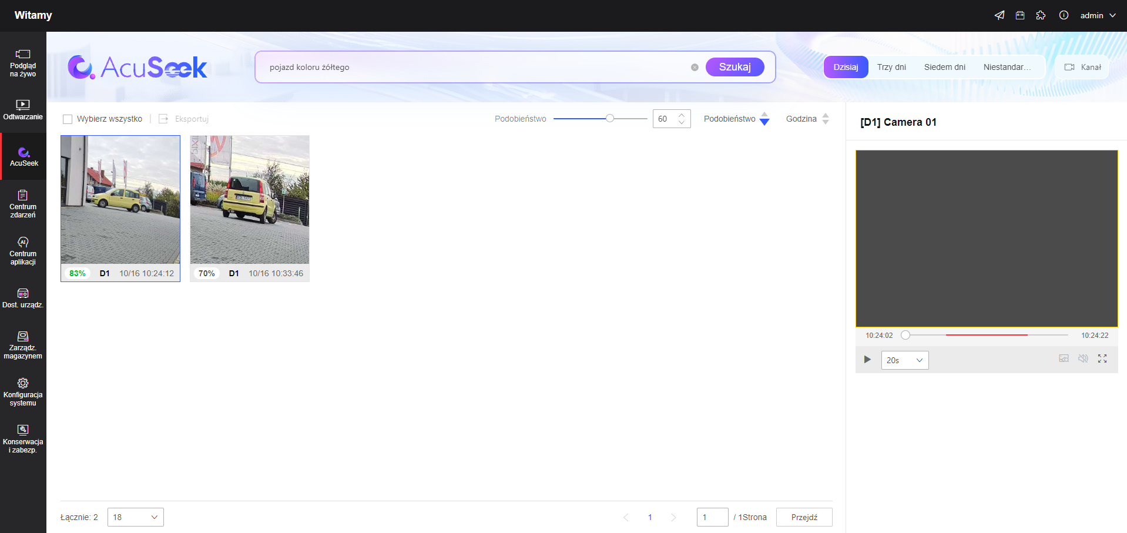This screenshot has height=533, width=1127.
Task: Clear the search text with X icon
Action: (695, 68)
